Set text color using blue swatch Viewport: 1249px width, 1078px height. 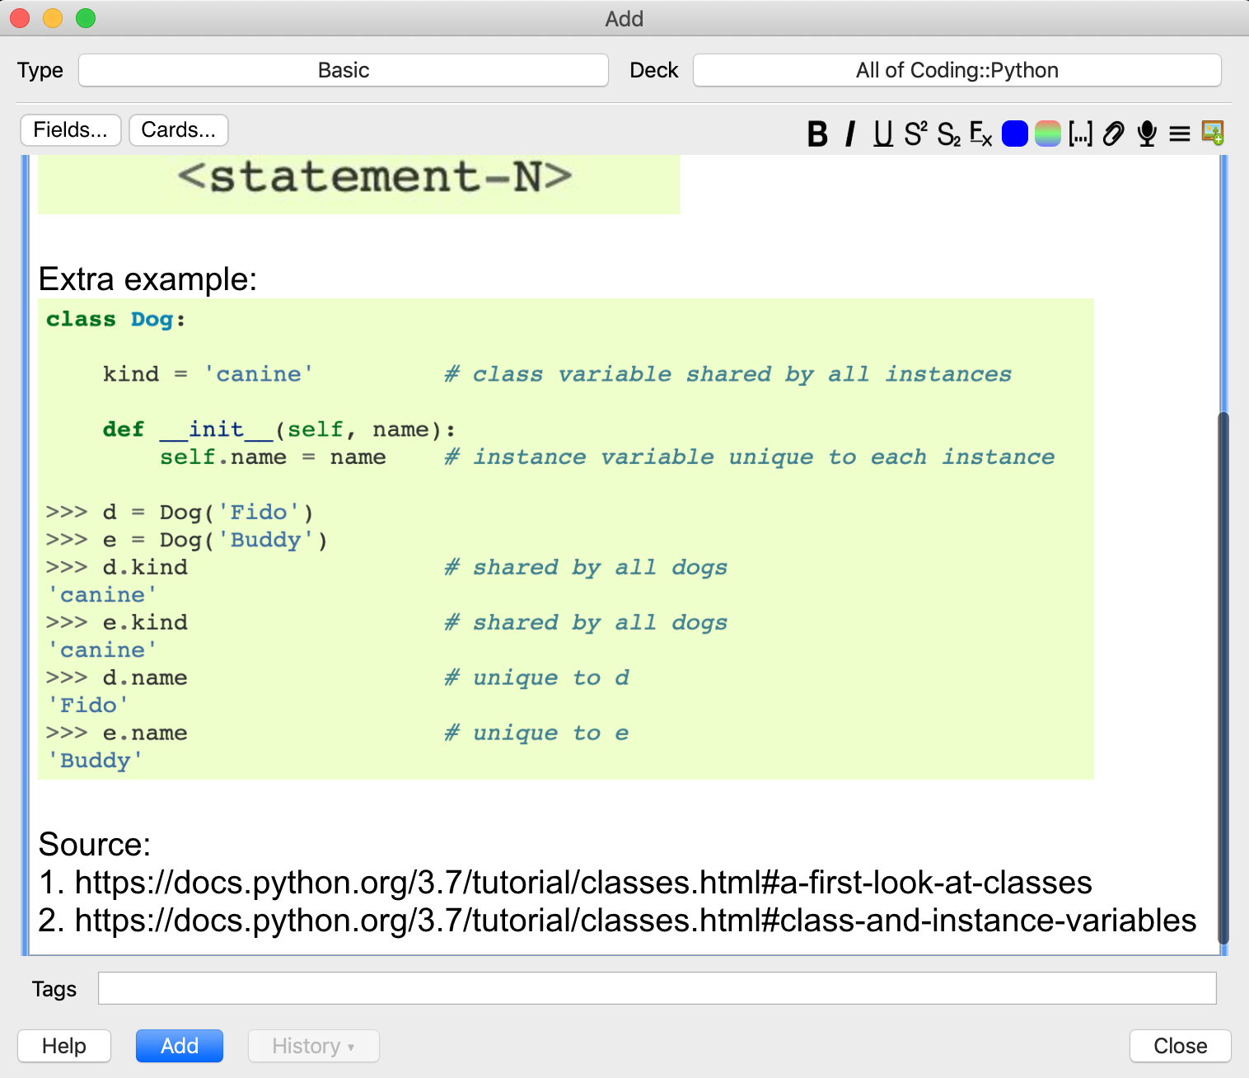tap(1015, 134)
